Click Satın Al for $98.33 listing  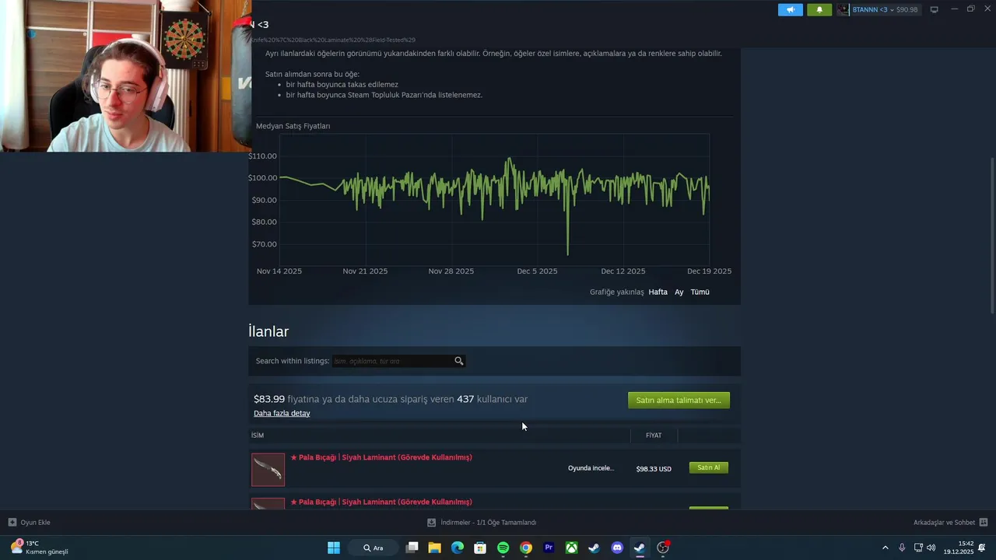(709, 467)
